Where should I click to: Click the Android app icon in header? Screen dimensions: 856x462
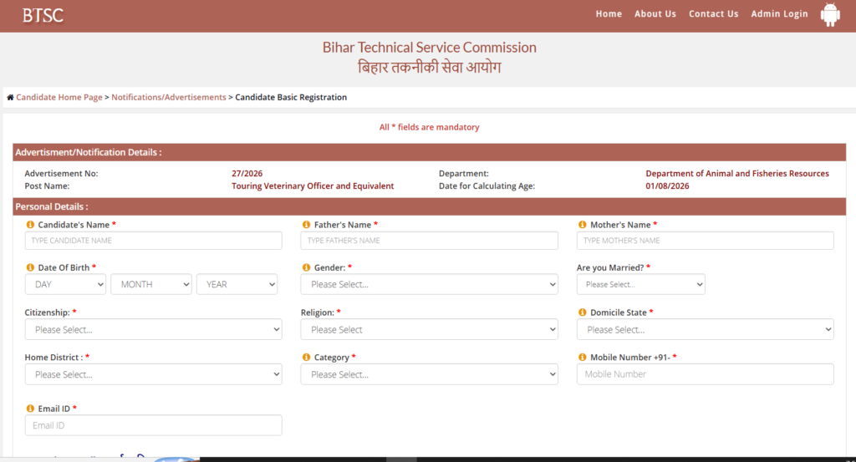[x=830, y=15]
